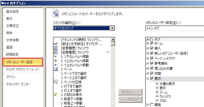Open the セキュリティ センター page
Screen dimensions: 204x107
(18, 84)
